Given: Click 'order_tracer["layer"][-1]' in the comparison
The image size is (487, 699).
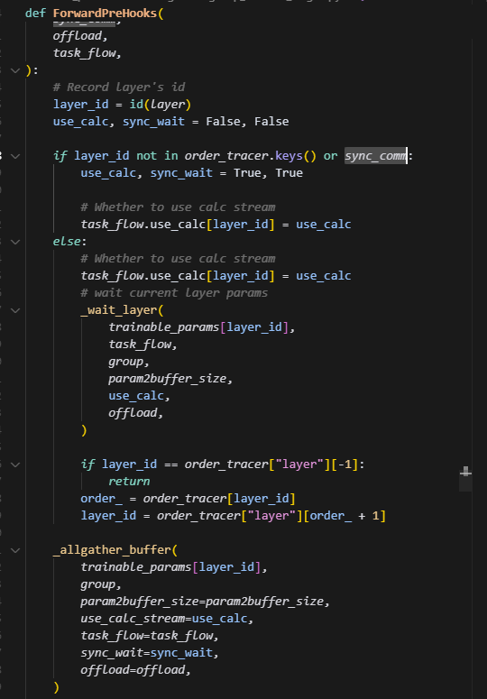Looking at the screenshot, I should pos(271,464).
